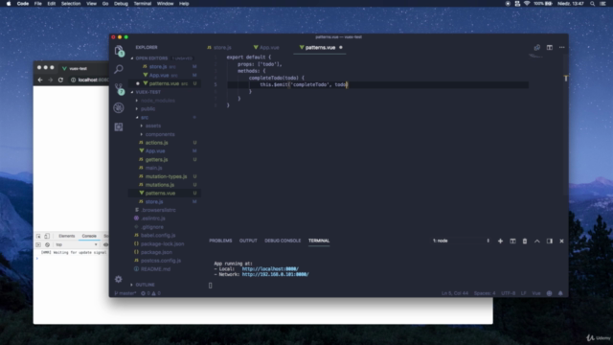Clear the DevTools console

[47, 244]
